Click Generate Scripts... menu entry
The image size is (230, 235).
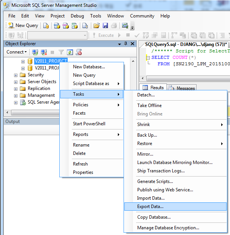pyautogui.click(x=175, y=181)
